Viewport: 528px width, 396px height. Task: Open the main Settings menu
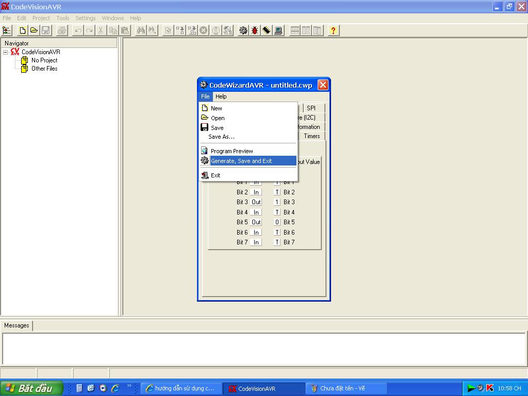(85, 18)
